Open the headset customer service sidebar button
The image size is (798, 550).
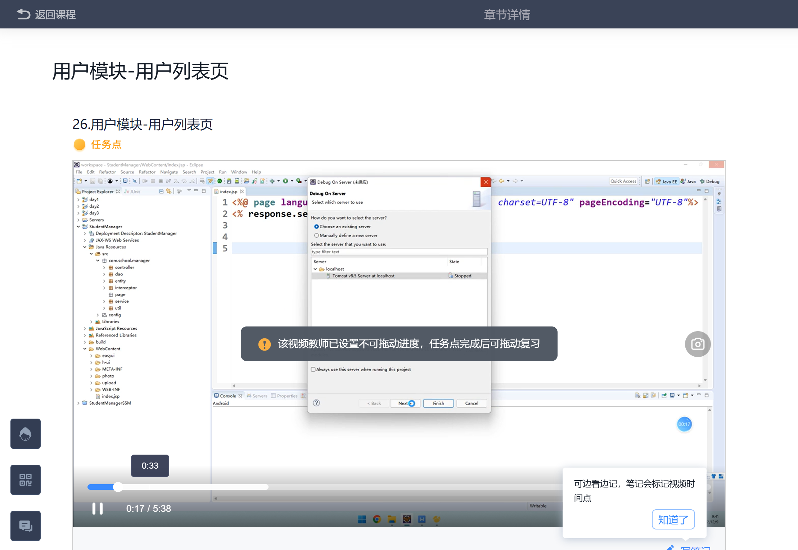25,434
